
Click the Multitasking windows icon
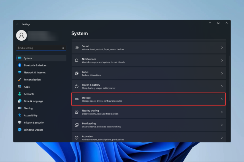[77, 125]
